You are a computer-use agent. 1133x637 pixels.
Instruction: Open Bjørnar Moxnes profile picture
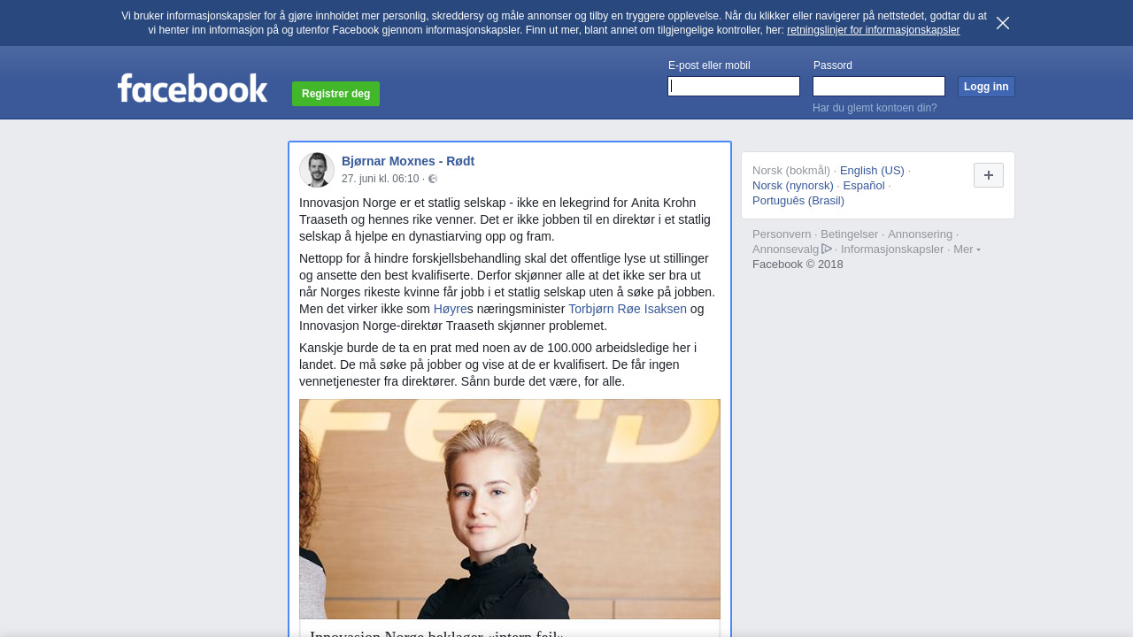click(317, 170)
